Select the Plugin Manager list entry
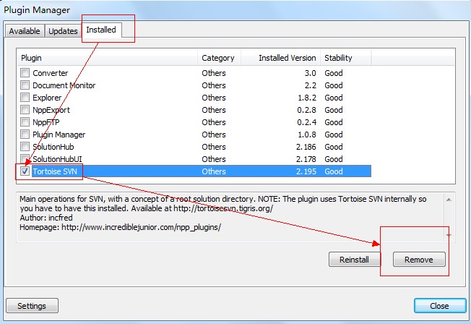 click(x=59, y=135)
